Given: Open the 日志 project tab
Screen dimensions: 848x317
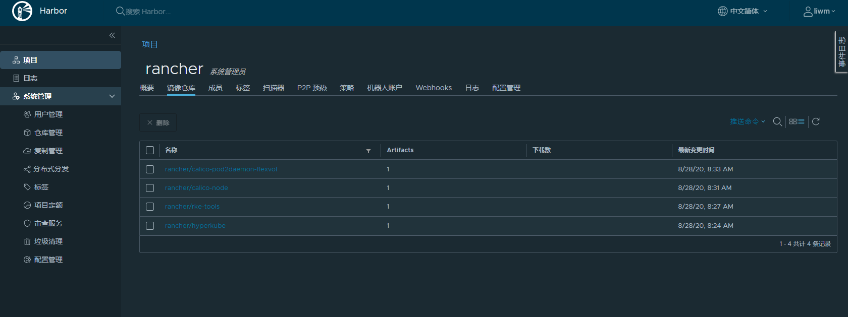Looking at the screenshot, I should (472, 88).
